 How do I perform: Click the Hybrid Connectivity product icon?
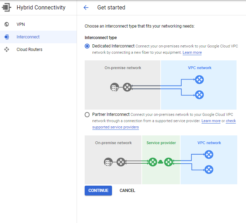[7, 7]
